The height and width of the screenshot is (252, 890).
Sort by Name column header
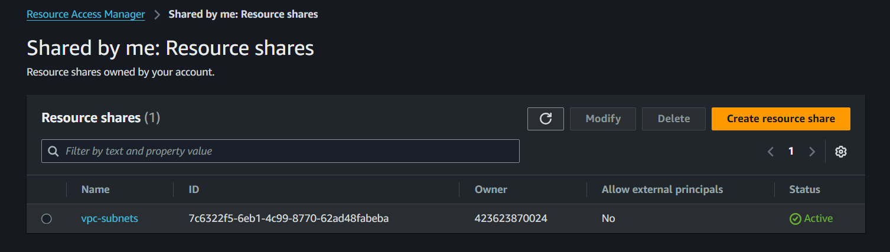coord(96,189)
